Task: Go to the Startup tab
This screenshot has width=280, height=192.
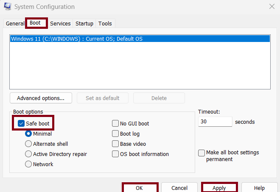Action: point(84,24)
